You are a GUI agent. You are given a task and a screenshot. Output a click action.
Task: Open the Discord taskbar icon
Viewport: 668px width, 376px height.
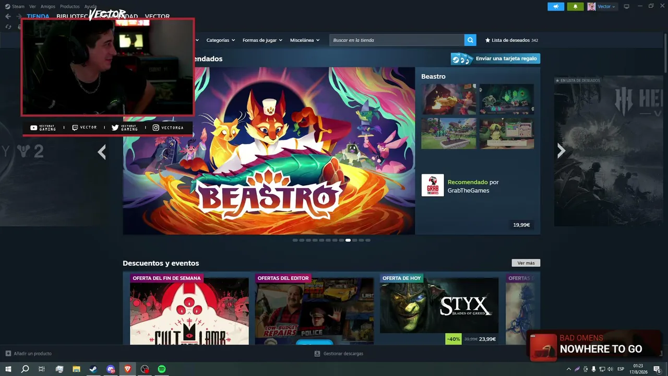pyautogui.click(x=111, y=369)
